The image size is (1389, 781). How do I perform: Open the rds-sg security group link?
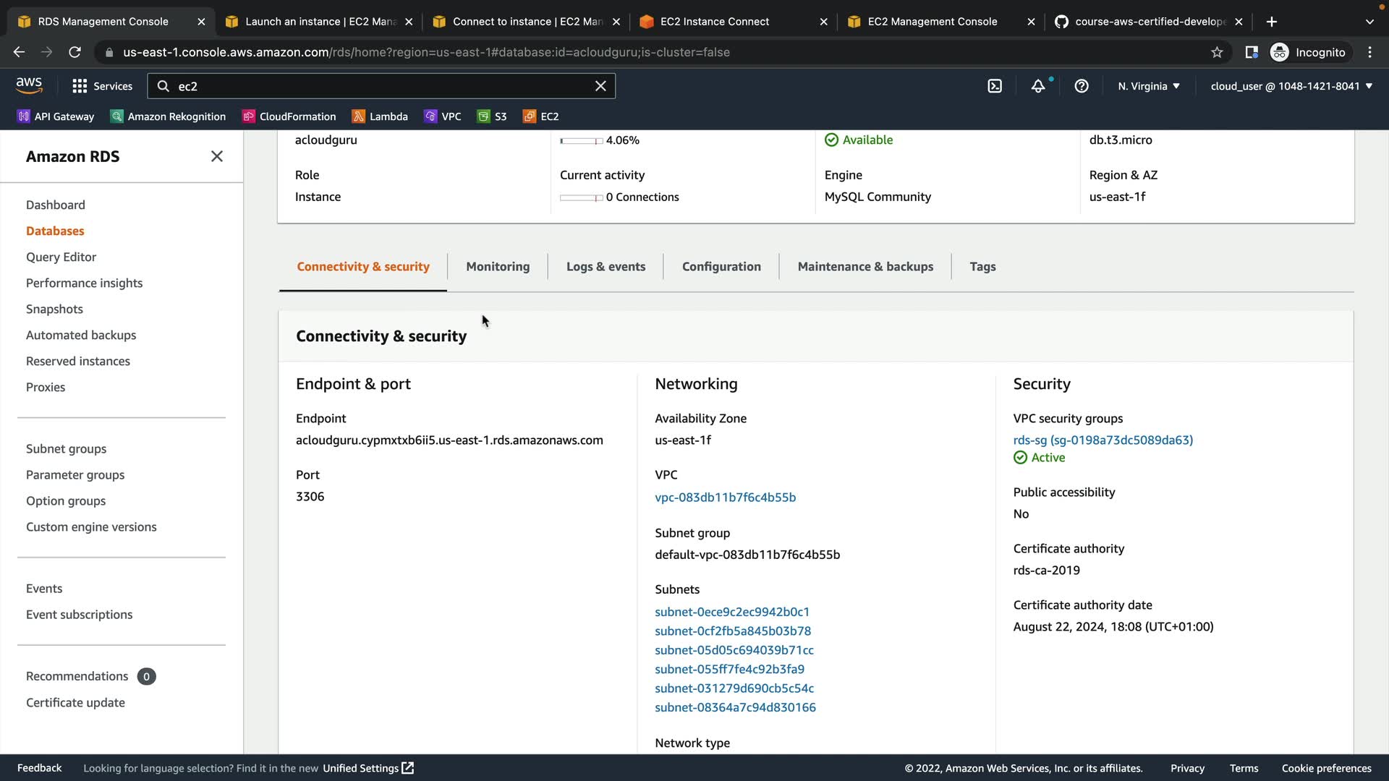tap(1103, 440)
